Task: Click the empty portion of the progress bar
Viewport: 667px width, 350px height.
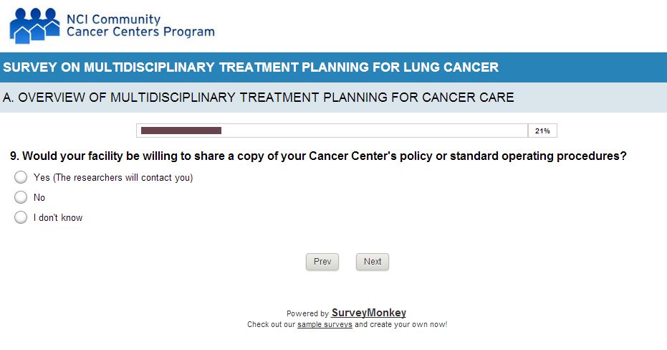Action: [374, 131]
